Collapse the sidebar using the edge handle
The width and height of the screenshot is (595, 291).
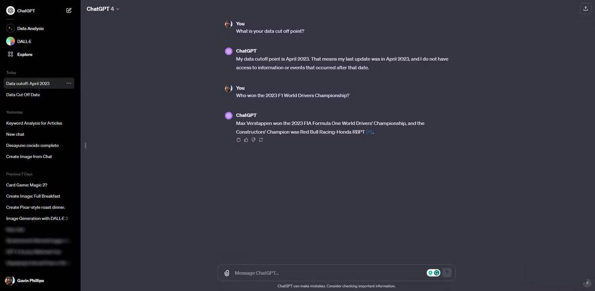click(85, 145)
